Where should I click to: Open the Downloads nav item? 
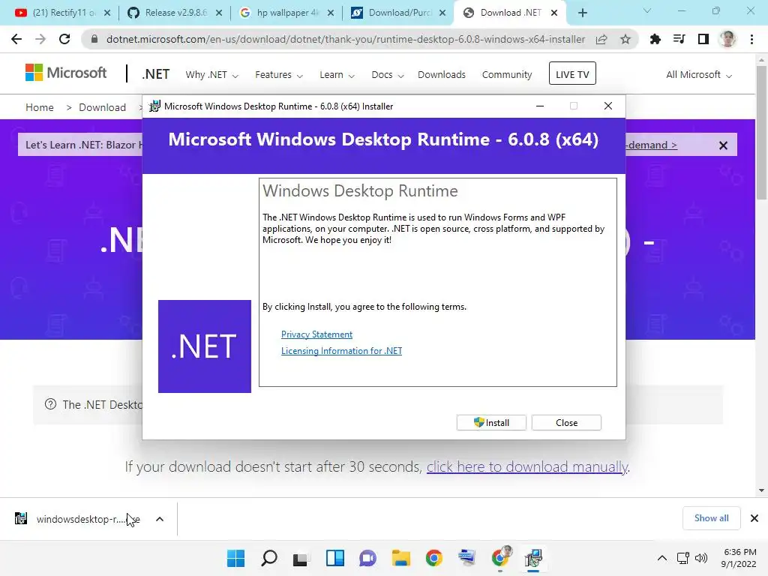[x=442, y=75]
